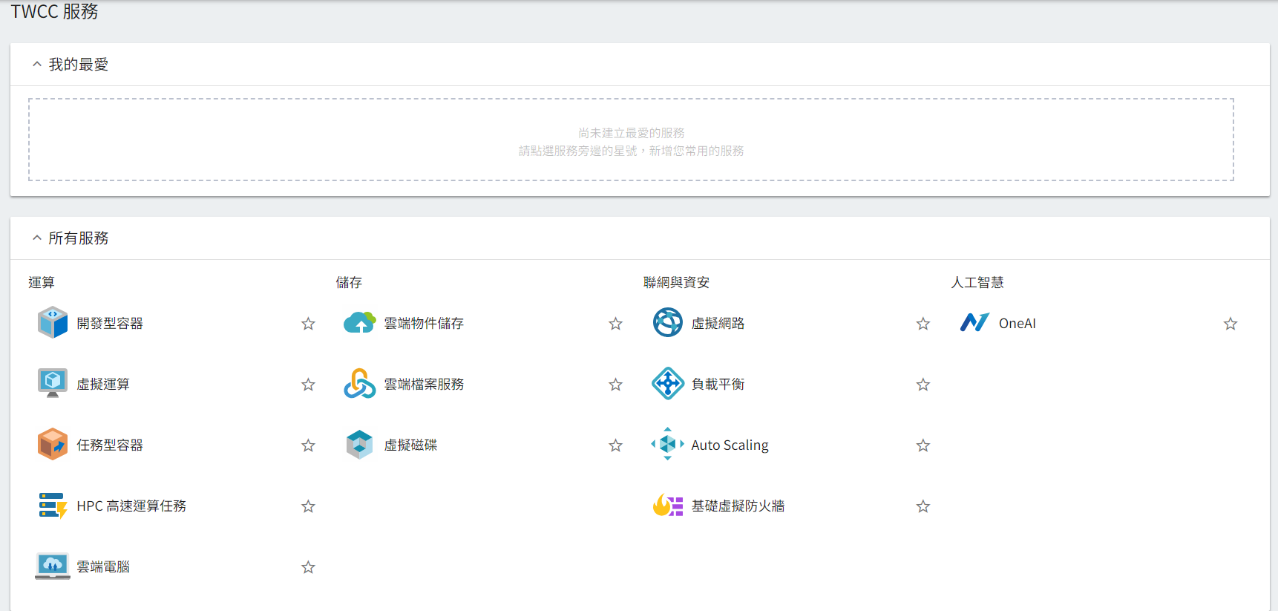This screenshot has height=611, width=1278.
Task: Open the 雲端電腦 service icon
Action: click(53, 566)
